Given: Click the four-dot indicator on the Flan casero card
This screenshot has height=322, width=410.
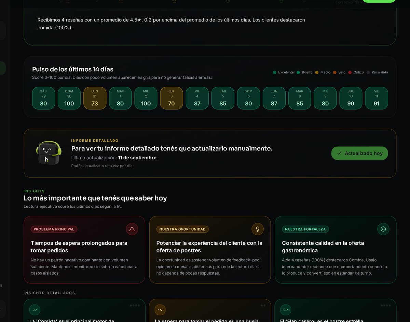Looking at the screenshot, I should point(386,305).
